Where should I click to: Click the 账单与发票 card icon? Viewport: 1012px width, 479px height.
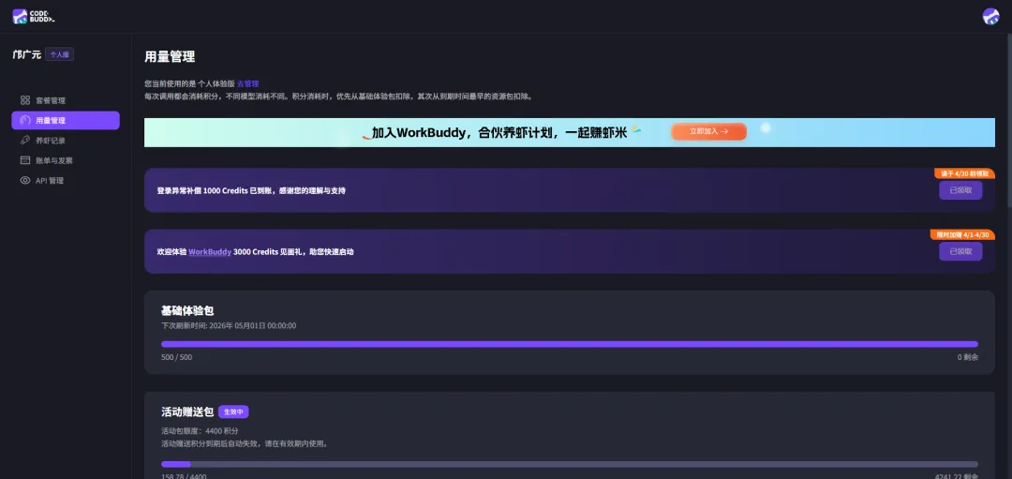pyautogui.click(x=25, y=160)
